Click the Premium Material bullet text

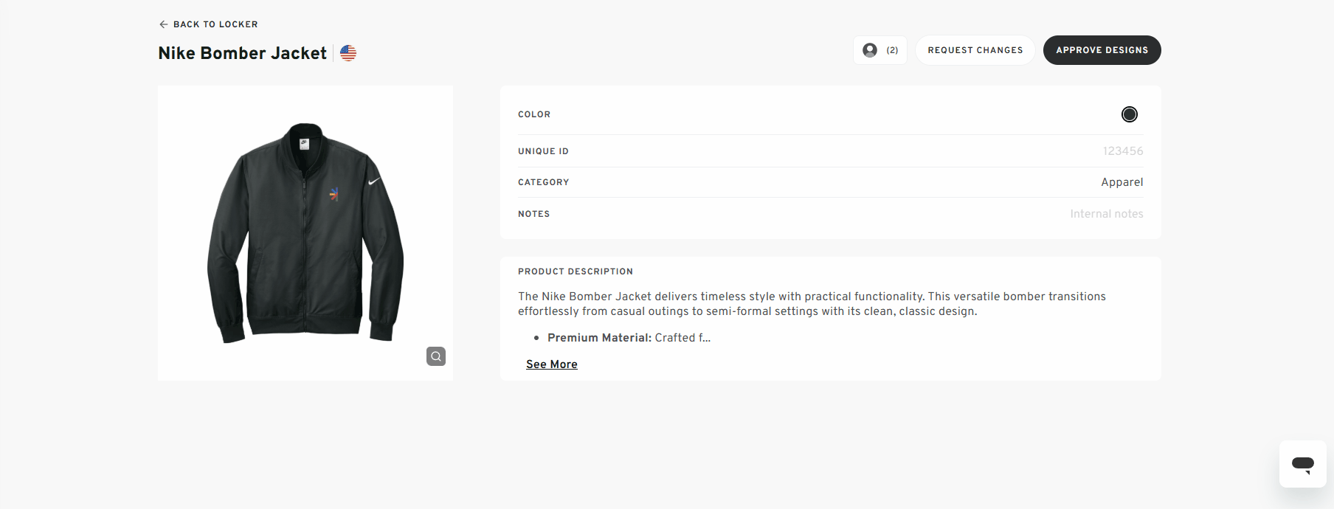[x=629, y=338]
